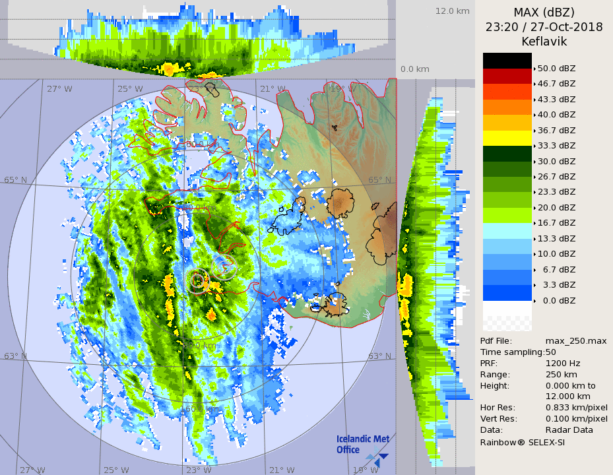Click the arrow marker beside 33.3 dBZ

(x=534, y=146)
